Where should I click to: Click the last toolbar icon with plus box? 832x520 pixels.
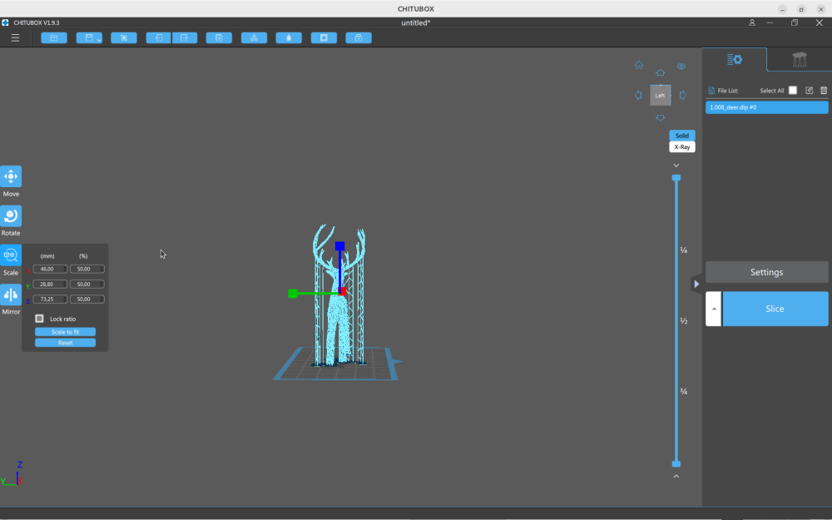(x=359, y=37)
